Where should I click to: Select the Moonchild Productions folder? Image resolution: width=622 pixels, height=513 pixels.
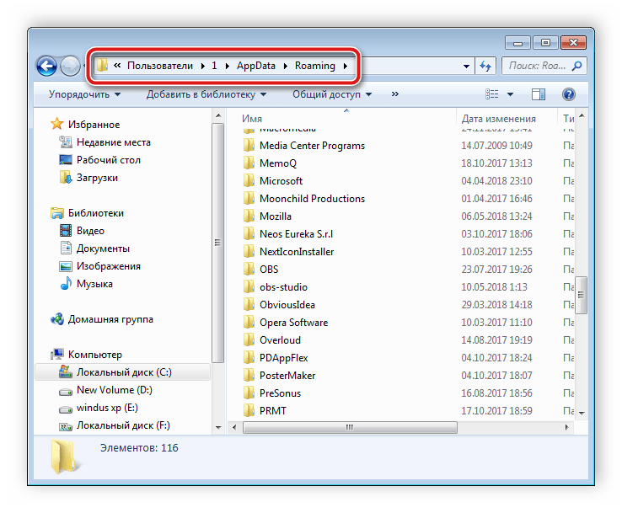click(312, 198)
